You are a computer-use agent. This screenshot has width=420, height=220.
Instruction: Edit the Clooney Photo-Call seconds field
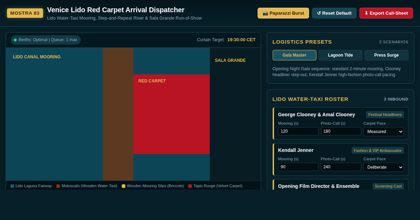pos(341,131)
